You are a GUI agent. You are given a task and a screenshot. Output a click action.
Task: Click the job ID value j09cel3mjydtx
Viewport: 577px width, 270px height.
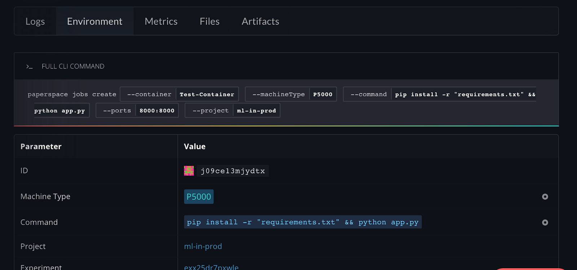233,171
